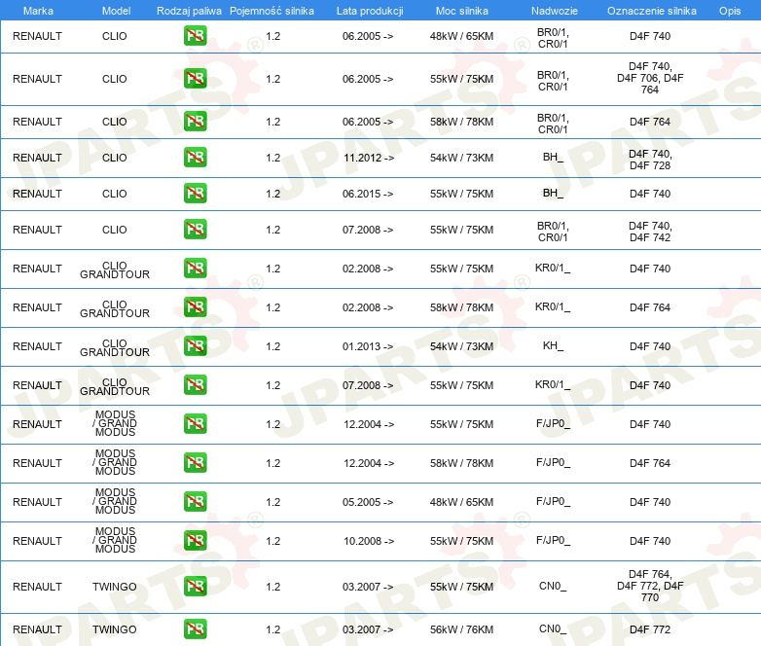This screenshot has height=646, width=761.
Task: Click fuel icon in Clio Grandtour 07.2008 row
Action: [x=195, y=384]
